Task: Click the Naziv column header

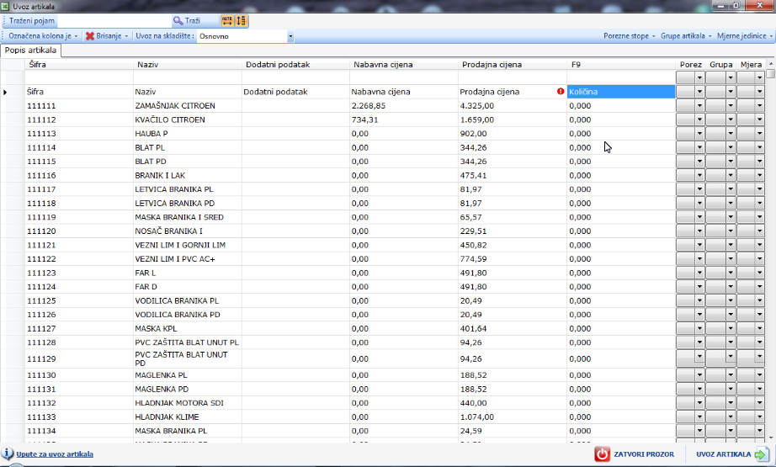Action: 187,64
